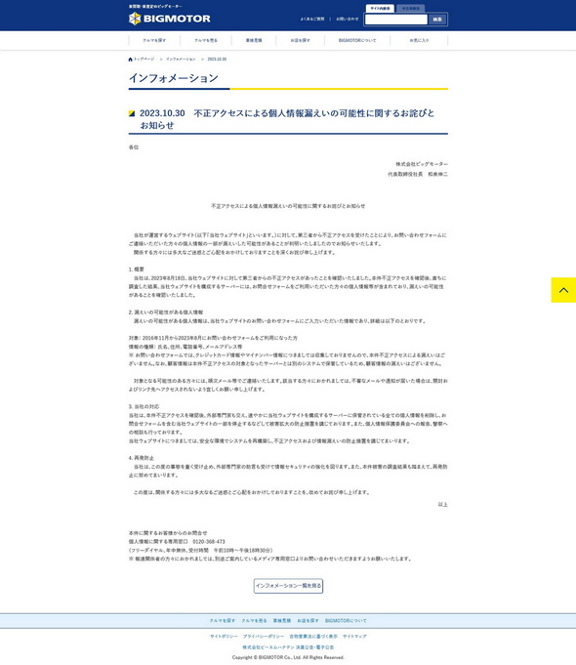Open クルマを探す in the top navigation
The image size is (576, 665).
[154, 41]
